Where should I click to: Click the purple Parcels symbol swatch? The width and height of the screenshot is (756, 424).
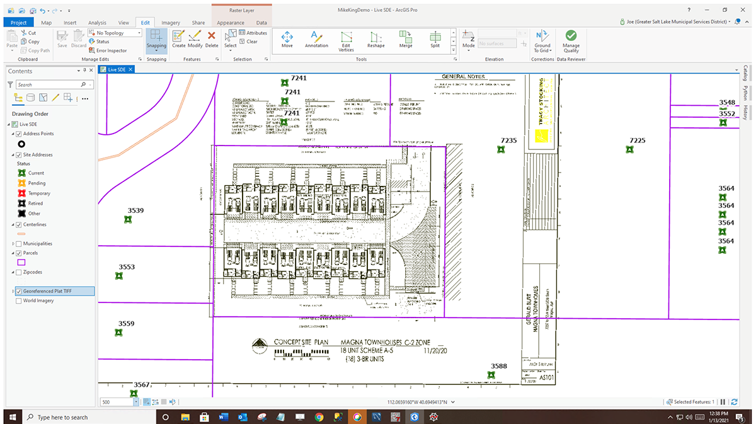(x=21, y=262)
